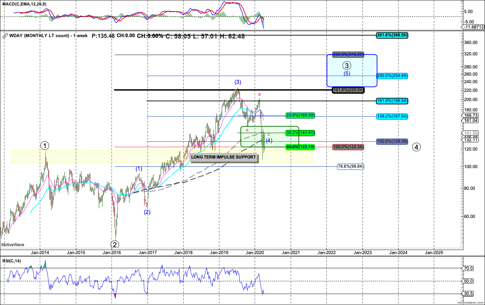Click Jan-2016 on the time axis
The width and height of the screenshot is (485, 305).
[112, 252]
